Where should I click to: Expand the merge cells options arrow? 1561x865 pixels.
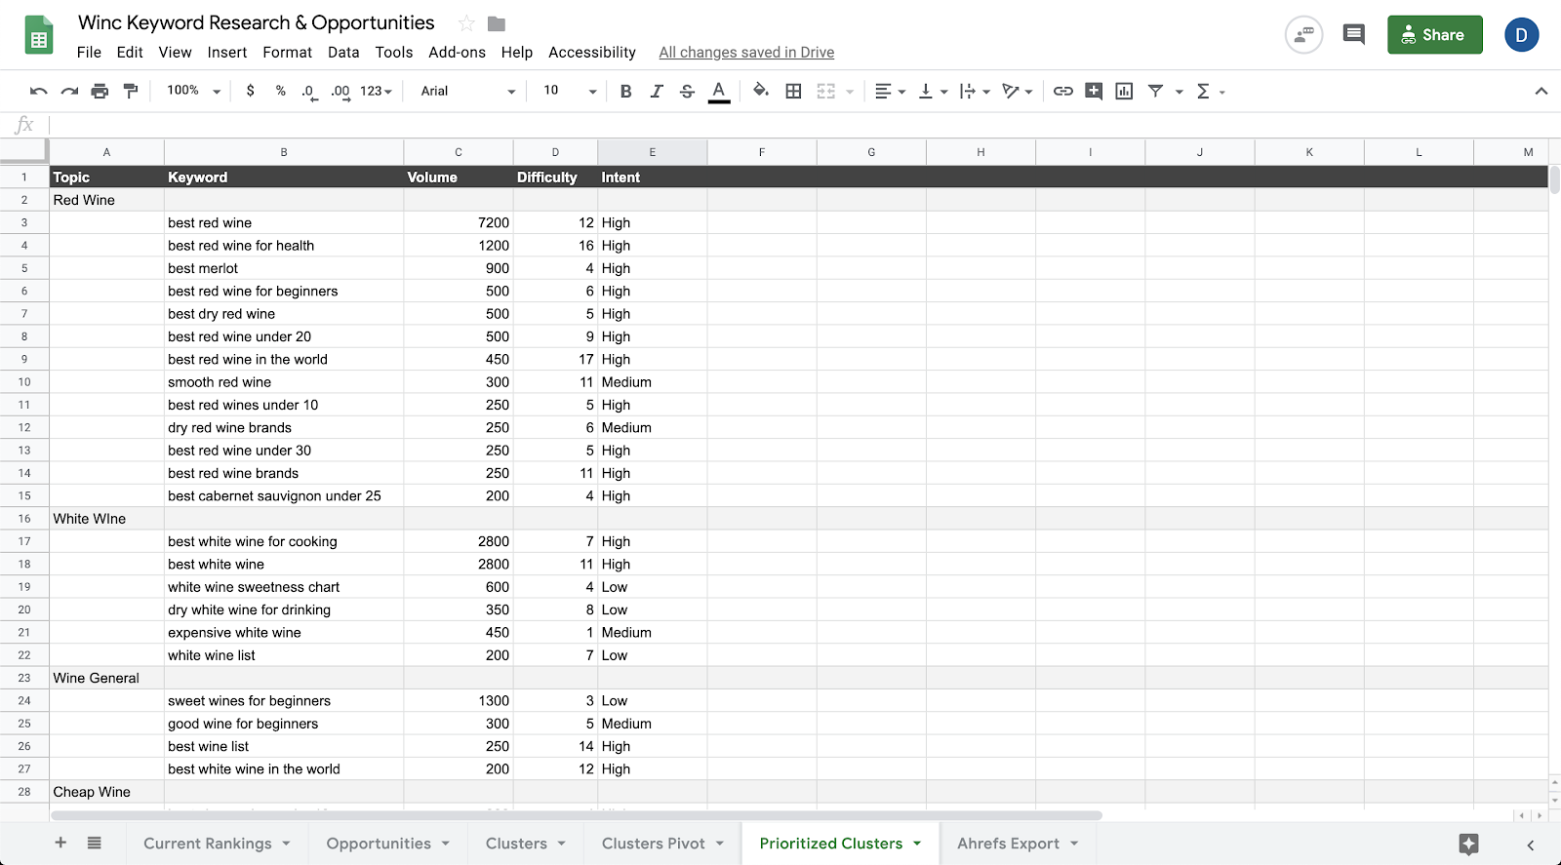(850, 92)
